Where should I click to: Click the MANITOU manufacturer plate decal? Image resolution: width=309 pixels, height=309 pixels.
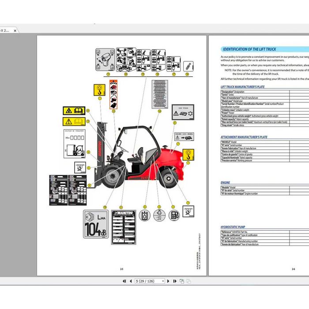pos(124,227)
